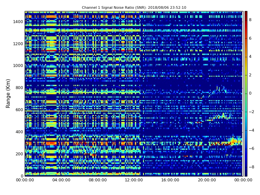Click the 1000 range tick label
The width and height of the screenshot is (260, 195).
[18, 66]
